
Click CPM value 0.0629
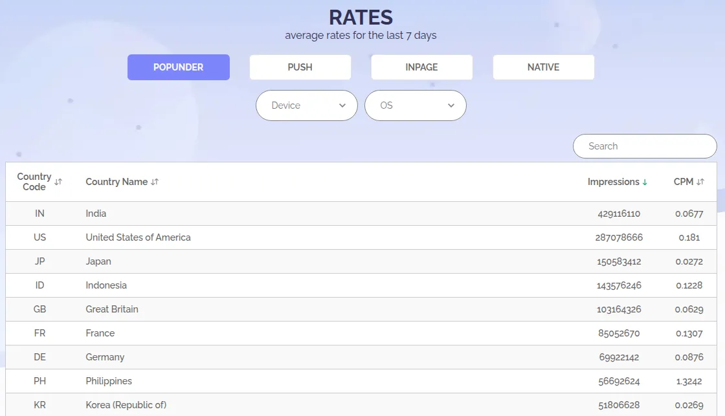(689, 309)
